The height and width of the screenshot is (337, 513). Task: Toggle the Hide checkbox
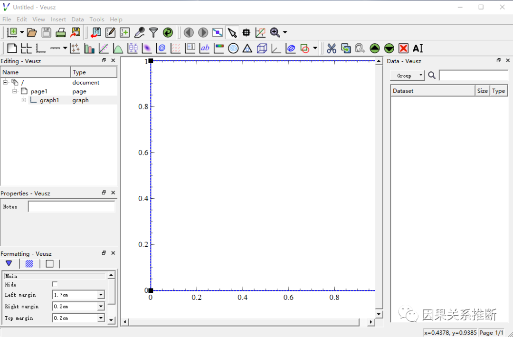click(55, 284)
